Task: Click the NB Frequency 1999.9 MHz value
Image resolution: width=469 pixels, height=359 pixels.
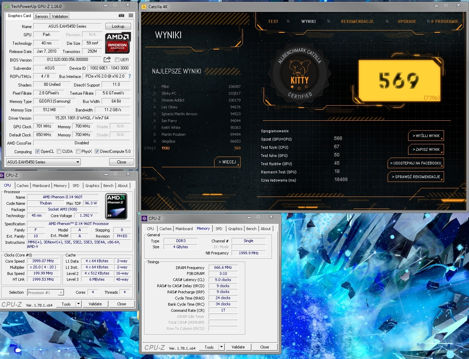Action: (x=249, y=253)
